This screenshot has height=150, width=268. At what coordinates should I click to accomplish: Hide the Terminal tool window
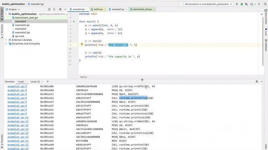262,82
